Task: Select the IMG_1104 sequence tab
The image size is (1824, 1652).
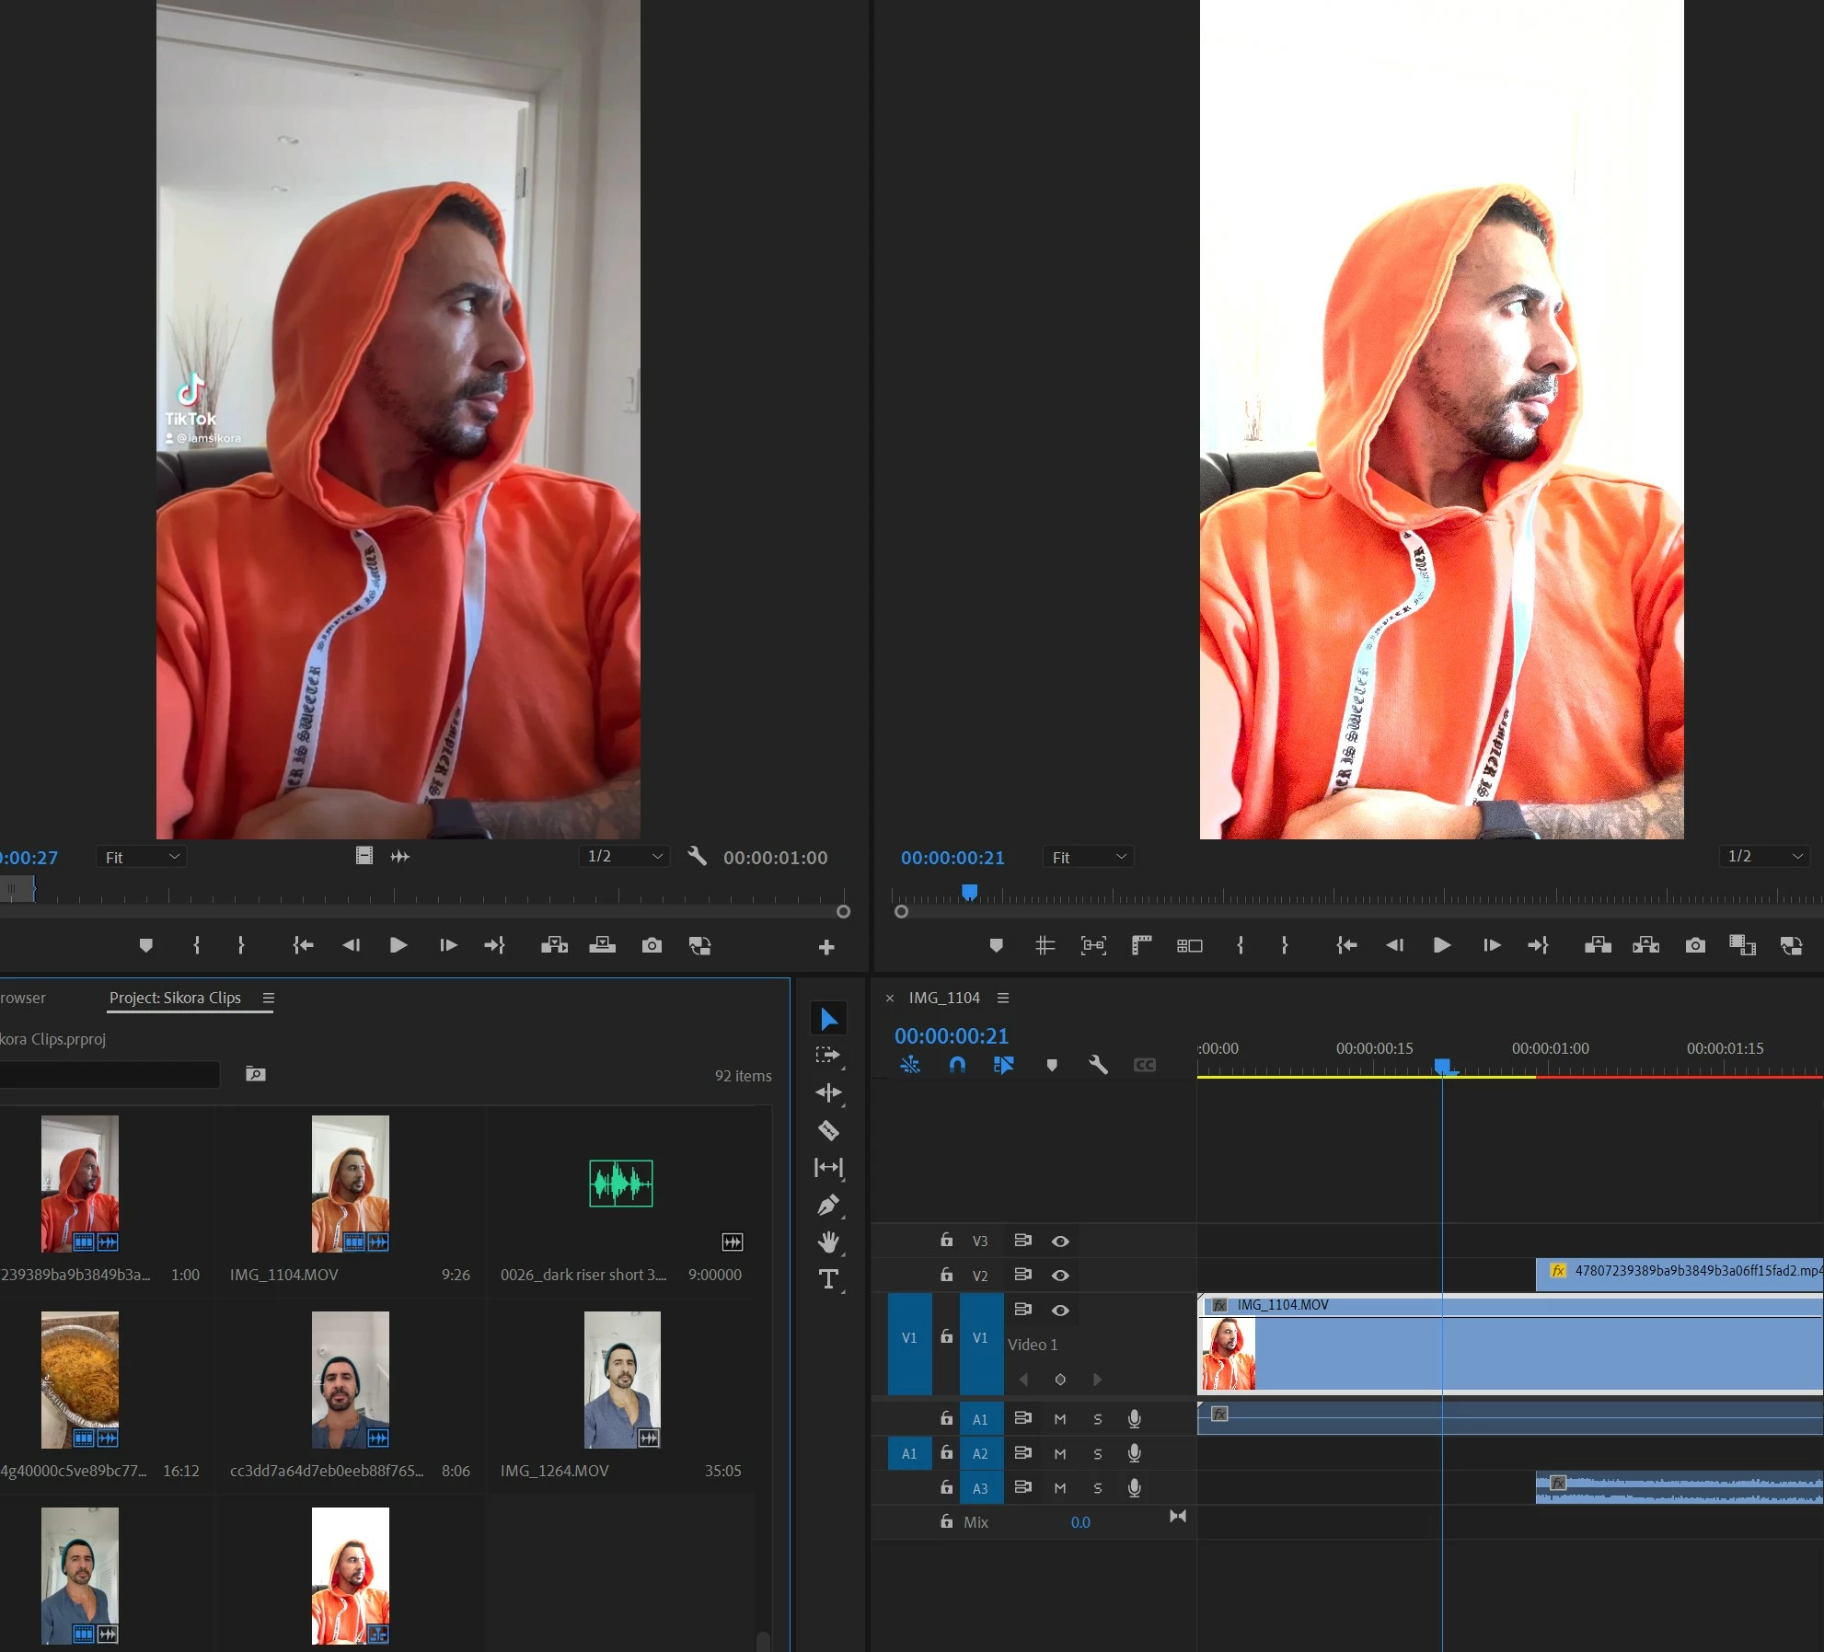Action: (944, 998)
